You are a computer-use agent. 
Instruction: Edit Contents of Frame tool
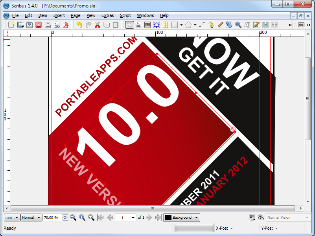(x=247, y=25)
